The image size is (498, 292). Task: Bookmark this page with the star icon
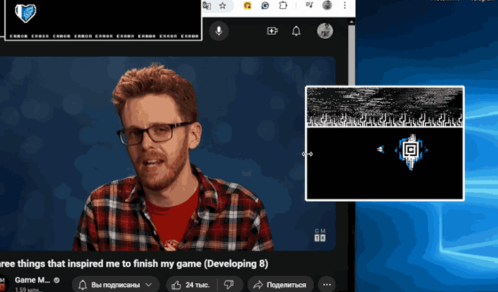(222, 5)
